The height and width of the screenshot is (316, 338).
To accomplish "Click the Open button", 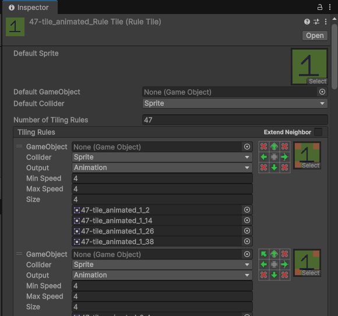I will (315, 36).
